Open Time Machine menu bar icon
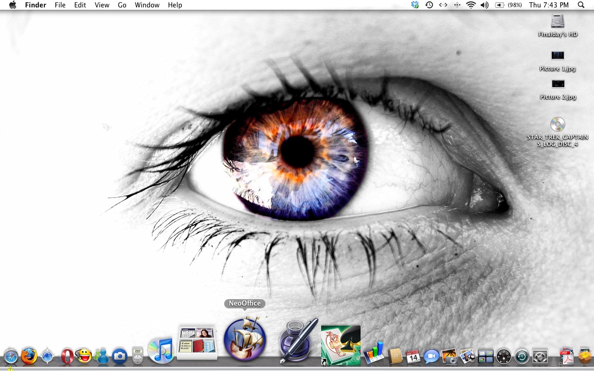This screenshot has height=371, width=594. tap(429, 5)
